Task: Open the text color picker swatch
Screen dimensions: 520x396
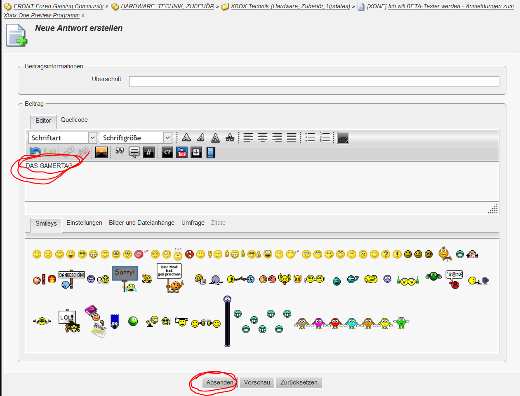Action: point(343,137)
